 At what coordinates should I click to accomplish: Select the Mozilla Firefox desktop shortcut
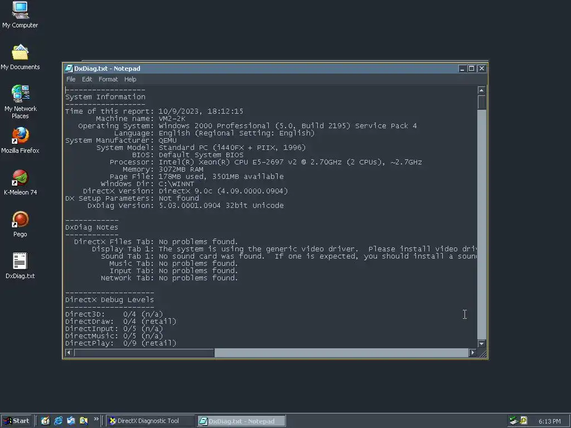[x=20, y=140]
